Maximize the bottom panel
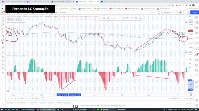Viewport: 199px width, 111px height. coord(191,103)
